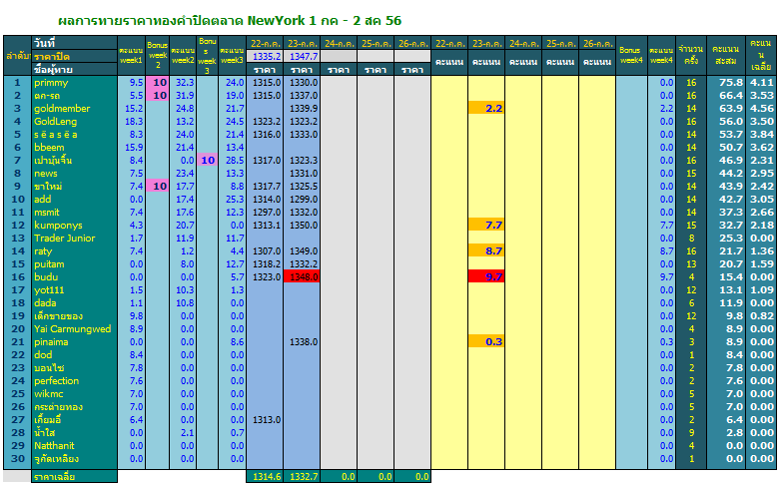Select rank number '30' in the last row
The image size is (780, 486).
pyautogui.click(x=17, y=459)
